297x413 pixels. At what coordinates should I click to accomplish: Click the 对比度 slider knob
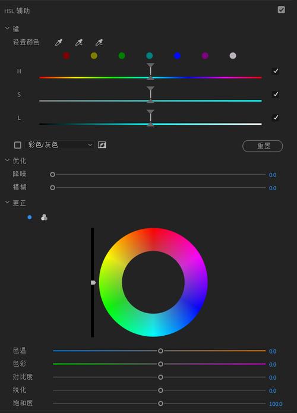(160, 377)
